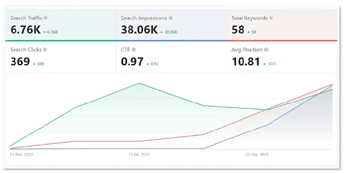Image resolution: width=344 pixels, height=173 pixels.
Task: Toggle the Search Impressions 38.06K metric value
Action: pyautogui.click(x=139, y=30)
